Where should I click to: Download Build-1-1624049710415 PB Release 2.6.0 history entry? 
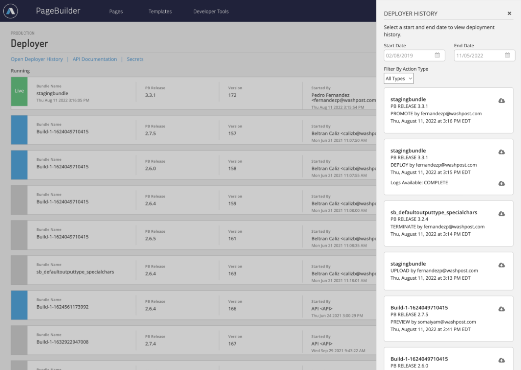(x=501, y=361)
